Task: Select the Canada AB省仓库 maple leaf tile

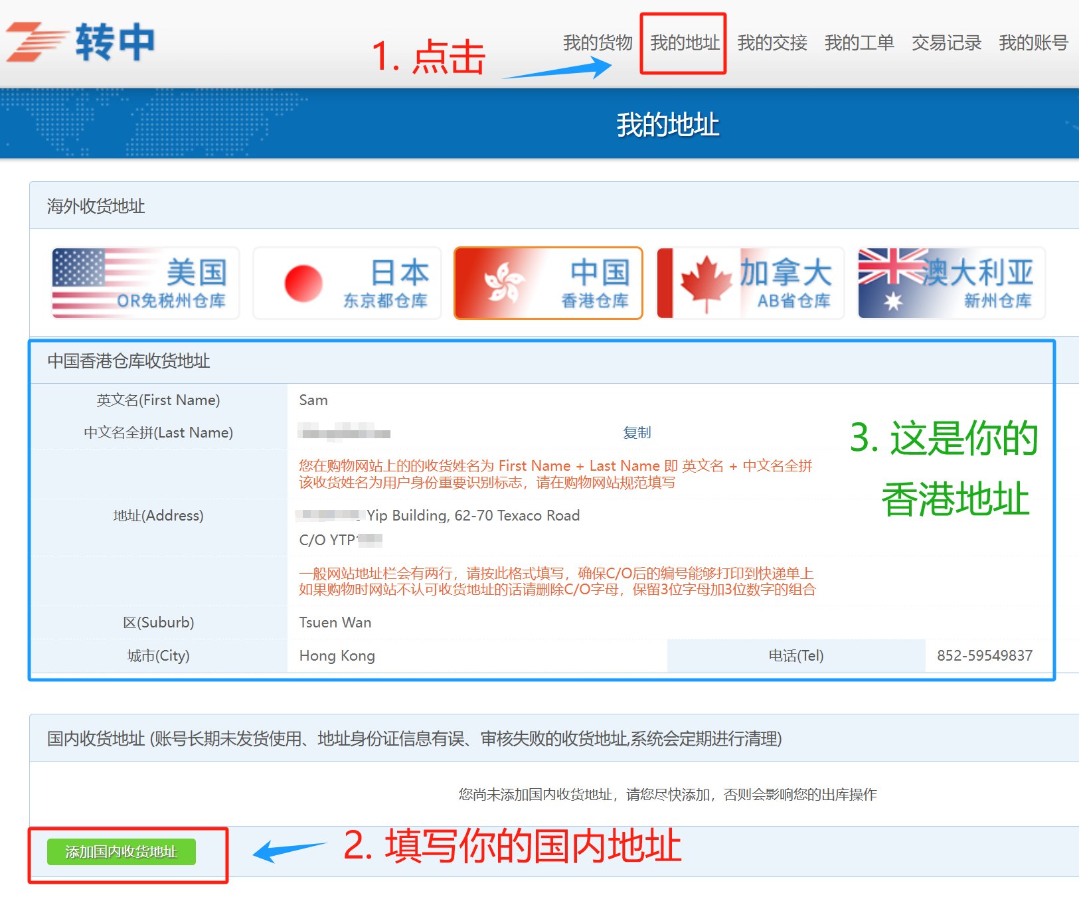Action: pyautogui.click(x=750, y=284)
